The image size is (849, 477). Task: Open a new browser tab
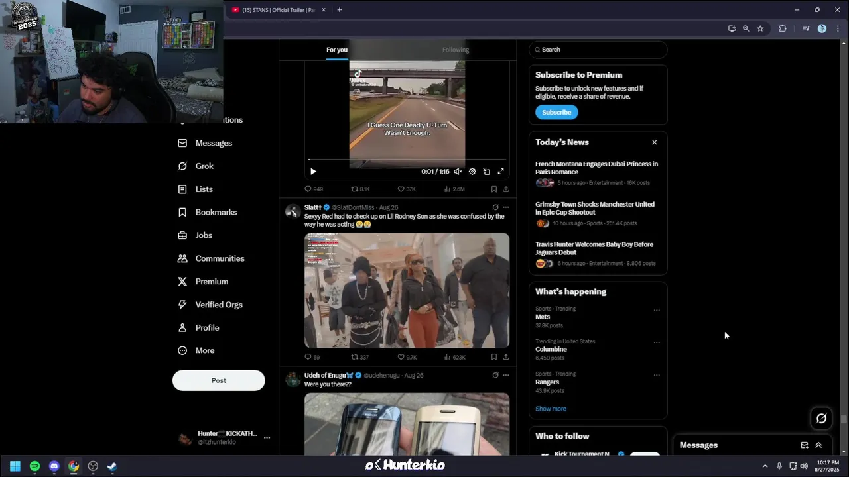tap(339, 10)
